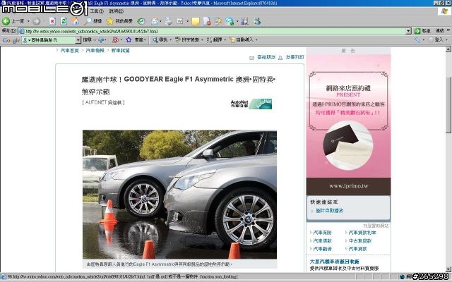Open the 汽車融資 sponsored link
The image size is (452, 282).
pos(322,249)
